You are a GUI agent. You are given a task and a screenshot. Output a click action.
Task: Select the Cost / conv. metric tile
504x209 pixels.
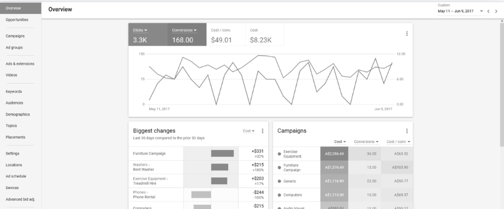point(225,35)
